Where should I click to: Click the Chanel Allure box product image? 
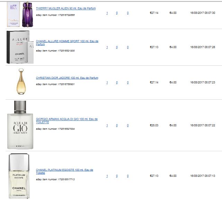click(x=20, y=47)
